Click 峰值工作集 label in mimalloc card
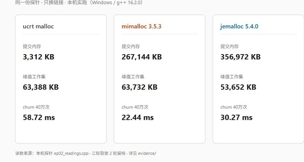Screen dimensions: 304x162 133,77
